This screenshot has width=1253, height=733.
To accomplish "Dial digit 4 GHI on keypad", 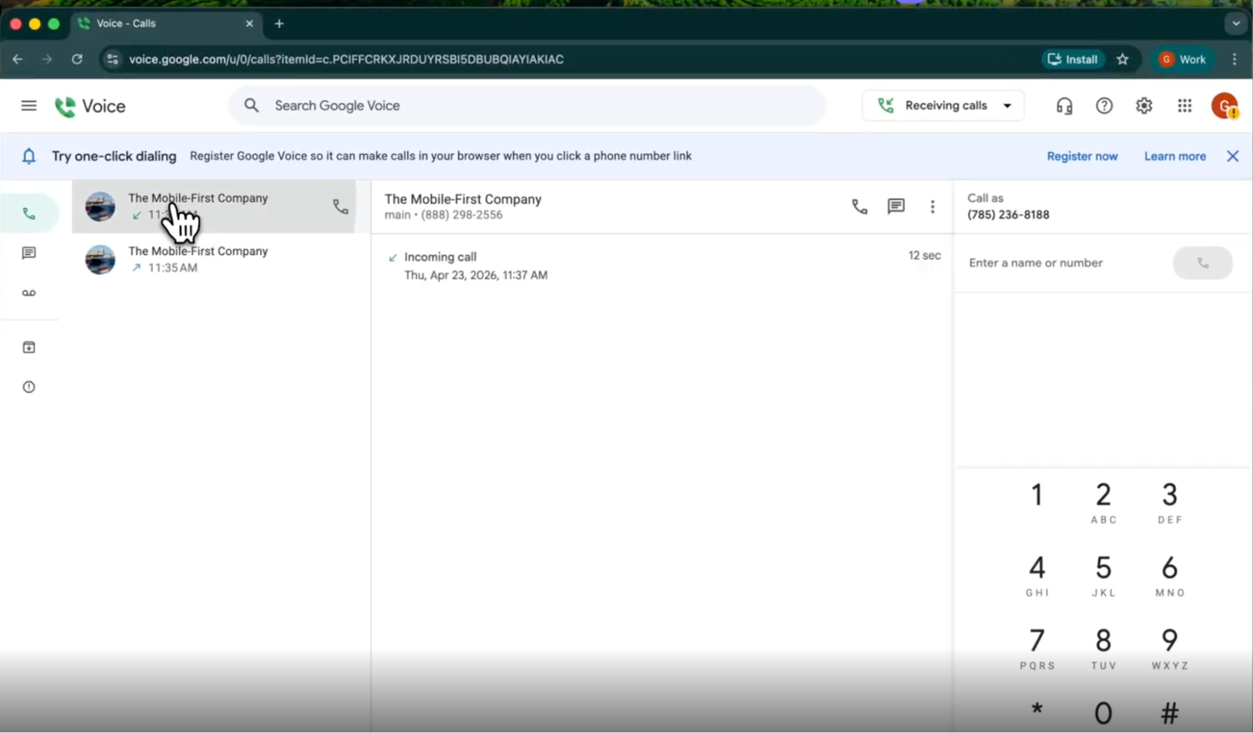I will 1037,575.
